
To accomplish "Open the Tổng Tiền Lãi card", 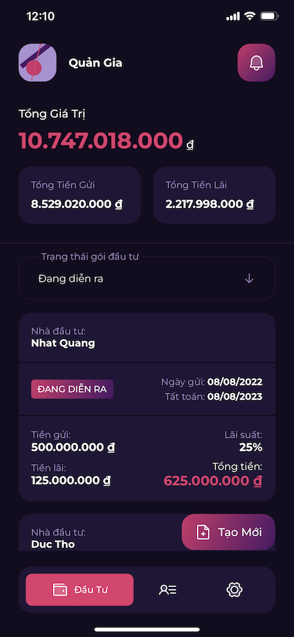I will click(x=215, y=195).
